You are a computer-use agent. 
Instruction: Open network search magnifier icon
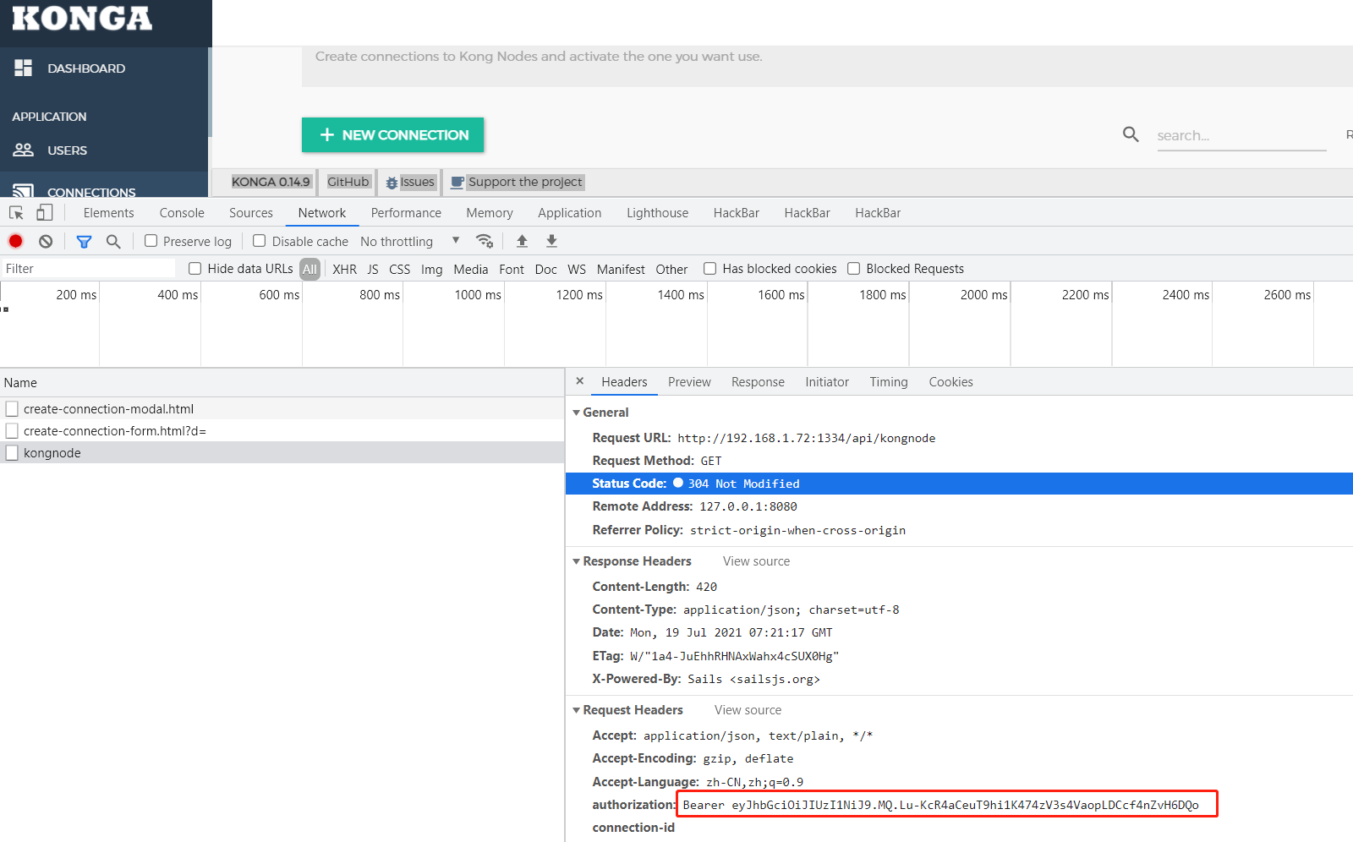tap(113, 241)
